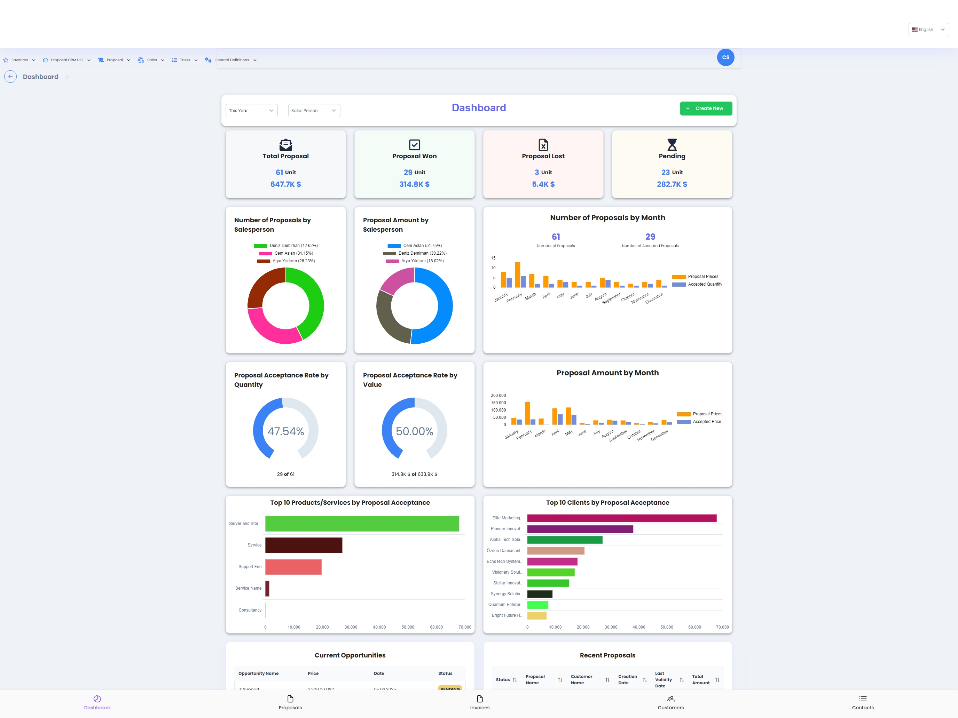Image resolution: width=958 pixels, height=718 pixels.
Task: Click the Dashboard gauge icon in bottom bar
Action: 97,699
